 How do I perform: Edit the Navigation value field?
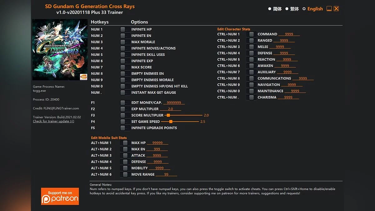tap(292, 85)
